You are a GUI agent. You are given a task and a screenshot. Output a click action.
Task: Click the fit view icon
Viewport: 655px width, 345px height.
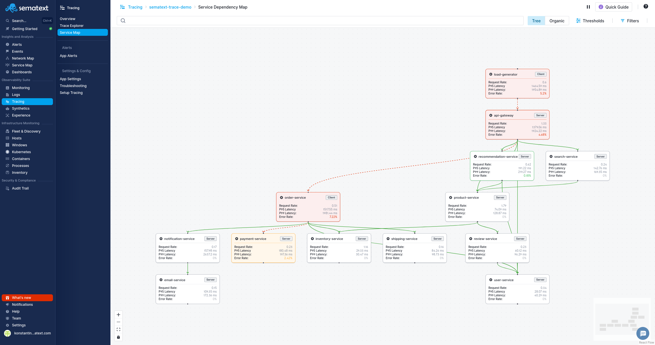pos(118,330)
